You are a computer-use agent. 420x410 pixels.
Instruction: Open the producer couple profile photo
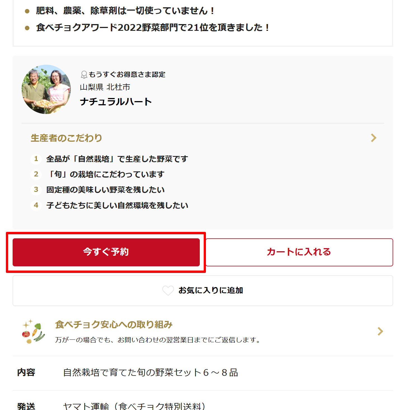(x=46, y=89)
